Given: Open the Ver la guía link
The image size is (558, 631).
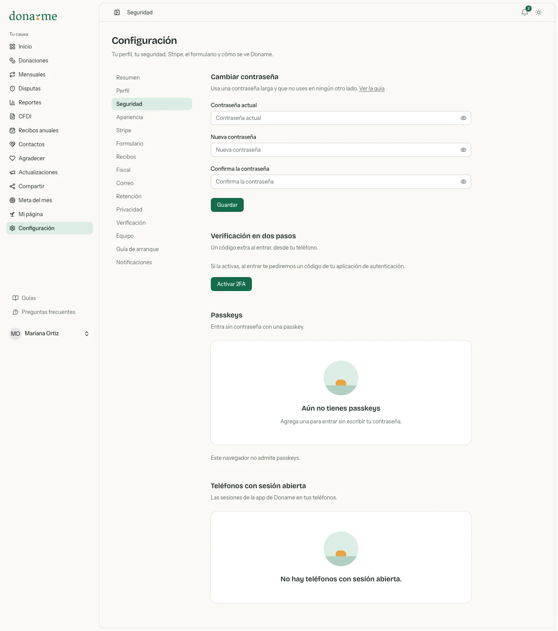Looking at the screenshot, I should tap(372, 88).
